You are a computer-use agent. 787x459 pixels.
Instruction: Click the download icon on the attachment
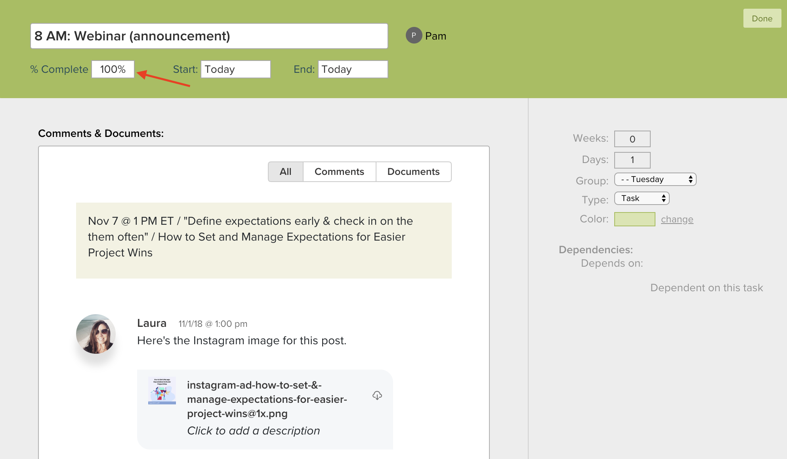(377, 396)
